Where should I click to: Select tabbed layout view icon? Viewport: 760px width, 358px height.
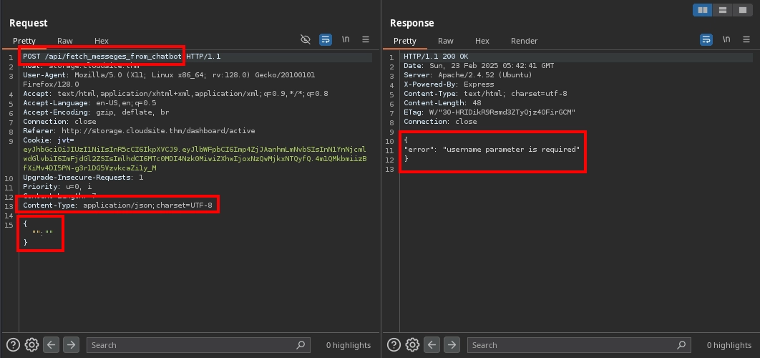[742, 10]
